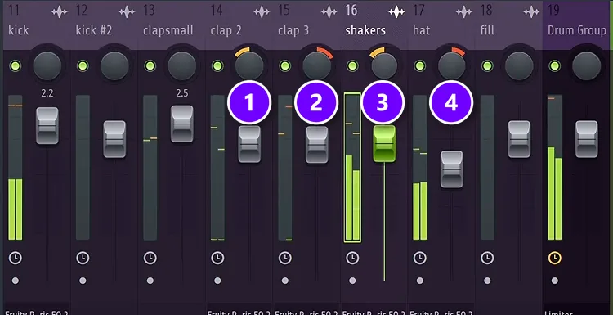Viewport: 613px width, 315px height.
Task: Click the pan knob on the kick #2 track
Action: 114,65
